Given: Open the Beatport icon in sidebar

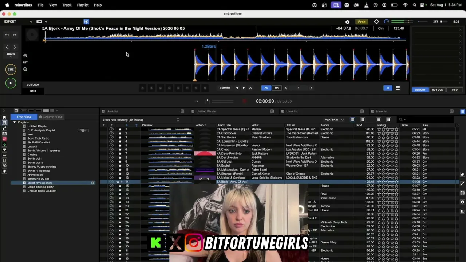Looking at the screenshot, I should coord(4,144).
